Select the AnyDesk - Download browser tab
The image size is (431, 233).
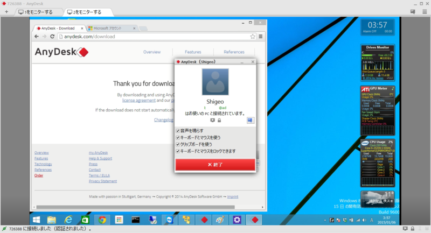58,29
